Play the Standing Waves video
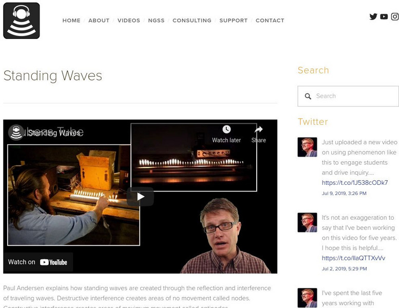Screen dimensions: 399x308 140,197
